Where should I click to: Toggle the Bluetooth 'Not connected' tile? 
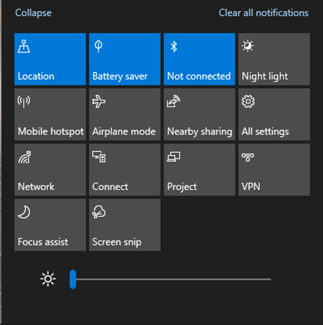click(199, 59)
